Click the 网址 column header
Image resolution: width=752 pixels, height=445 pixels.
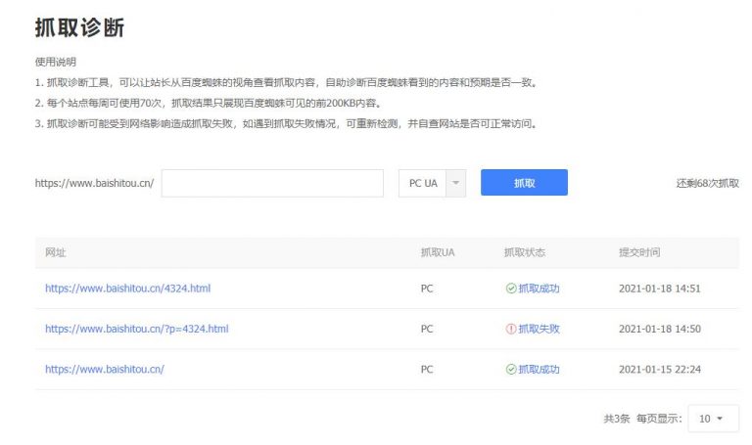[55, 252]
